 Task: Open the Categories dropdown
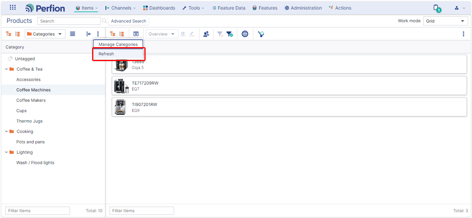coord(45,34)
